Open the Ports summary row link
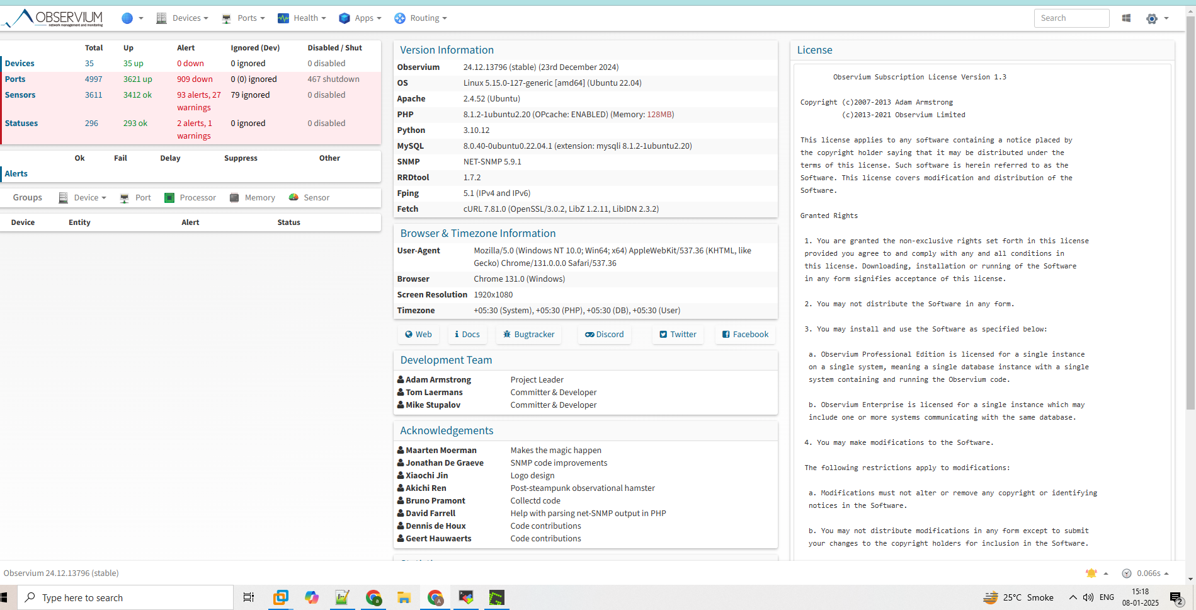The width and height of the screenshot is (1196, 610). click(15, 79)
